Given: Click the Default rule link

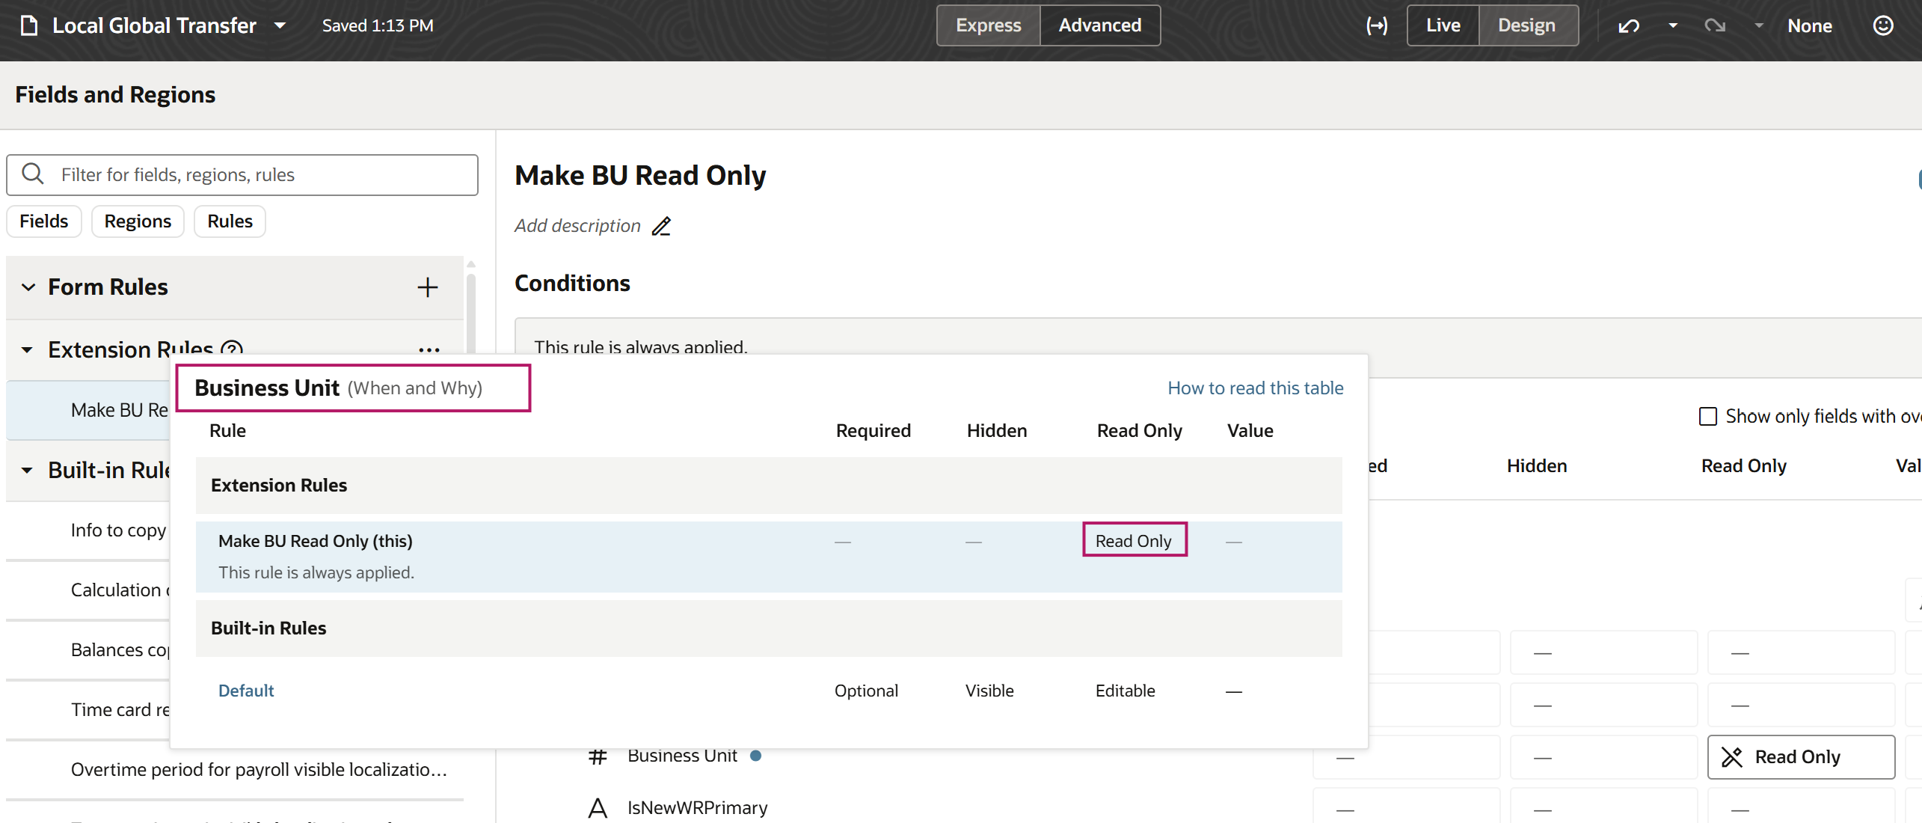Looking at the screenshot, I should pyautogui.click(x=245, y=690).
